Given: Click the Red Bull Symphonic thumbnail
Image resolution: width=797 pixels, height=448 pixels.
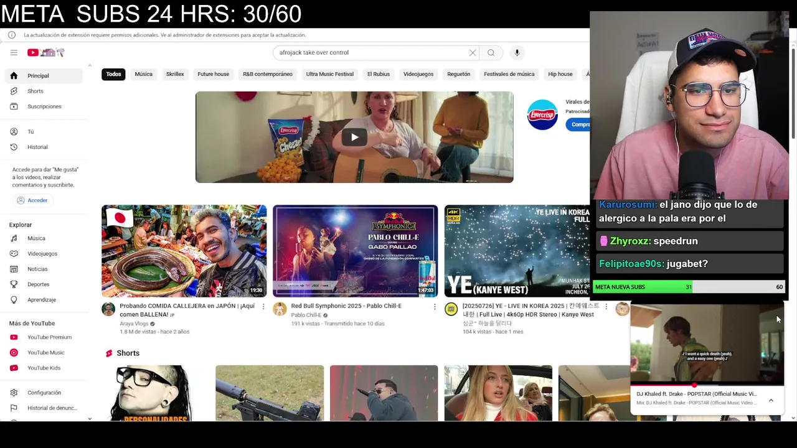Looking at the screenshot, I should pos(355,251).
